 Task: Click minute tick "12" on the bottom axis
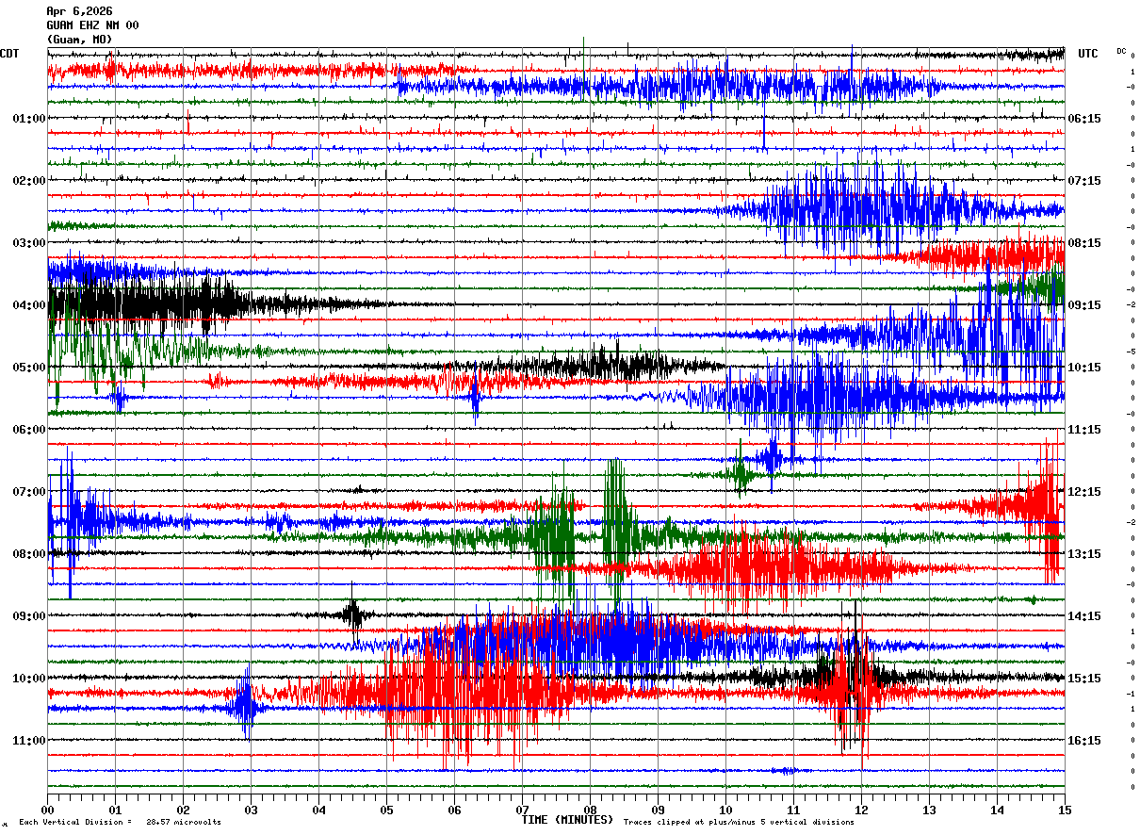tap(861, 810)
